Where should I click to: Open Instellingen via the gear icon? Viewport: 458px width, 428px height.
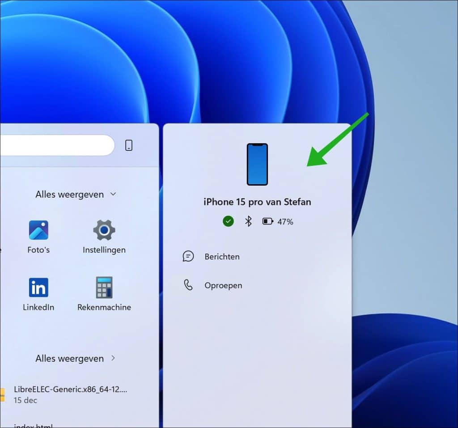coord(104,230)
